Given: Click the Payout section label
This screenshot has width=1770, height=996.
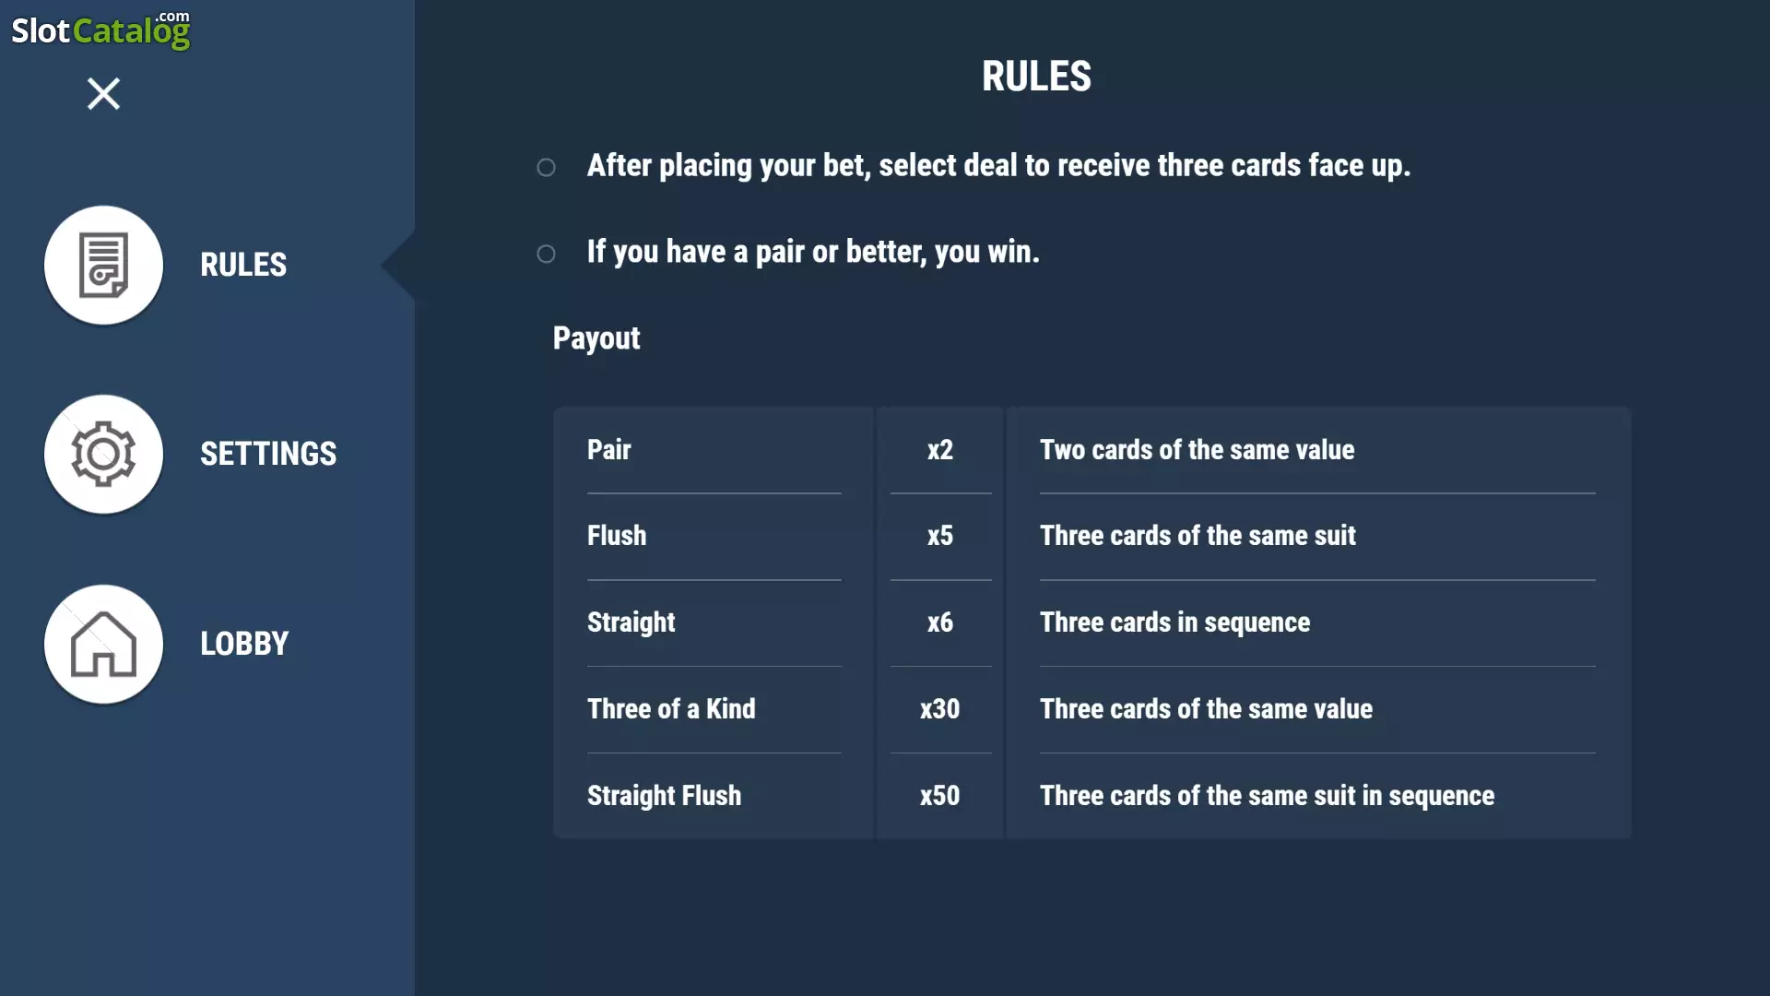Looking at the screenshot, I should coord(596,338).
